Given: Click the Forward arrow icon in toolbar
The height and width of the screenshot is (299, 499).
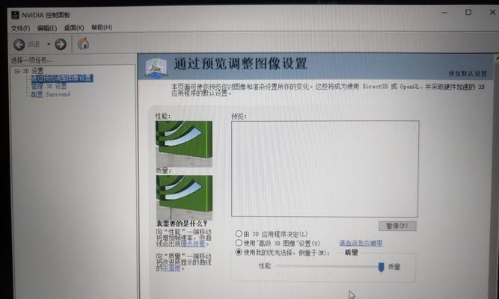Looking at the screenshot, I should point(61,44).
